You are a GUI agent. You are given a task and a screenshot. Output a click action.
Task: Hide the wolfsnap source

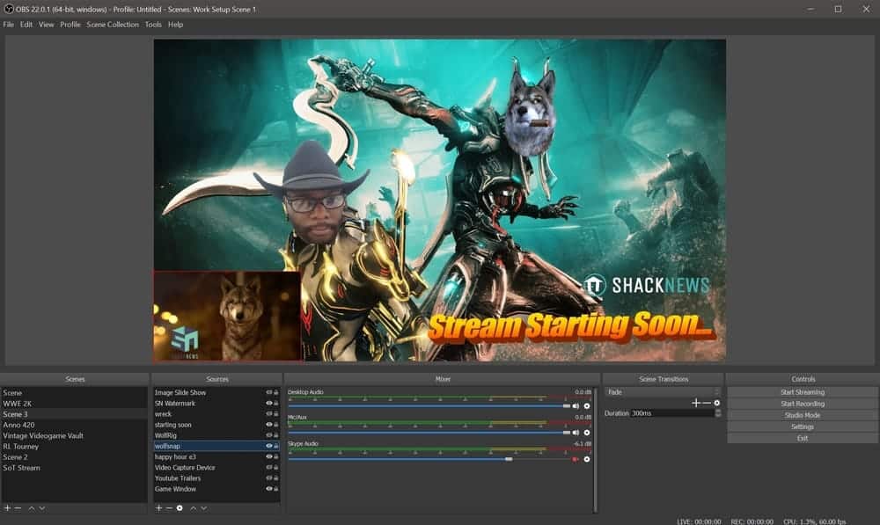click(268, 446)
